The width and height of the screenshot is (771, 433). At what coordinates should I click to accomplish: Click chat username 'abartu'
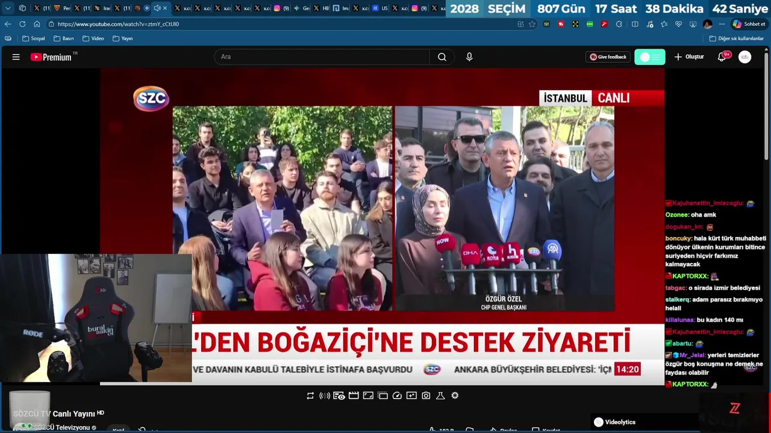click(x=682, y=343)
